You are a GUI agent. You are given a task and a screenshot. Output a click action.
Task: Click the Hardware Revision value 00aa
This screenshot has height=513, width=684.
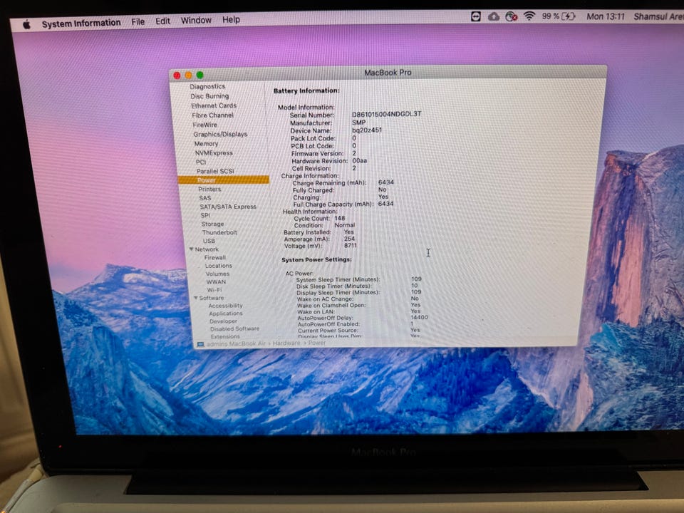click(359, 160)
